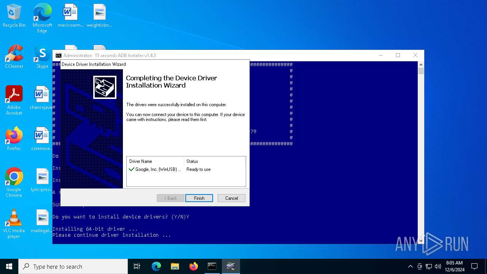Open the network icon in system tray

pyautogui.click(x=429, y=266)
